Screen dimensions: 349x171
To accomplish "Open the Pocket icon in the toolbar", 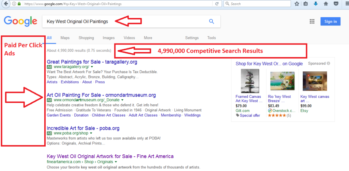I will (x=336, y=4).
